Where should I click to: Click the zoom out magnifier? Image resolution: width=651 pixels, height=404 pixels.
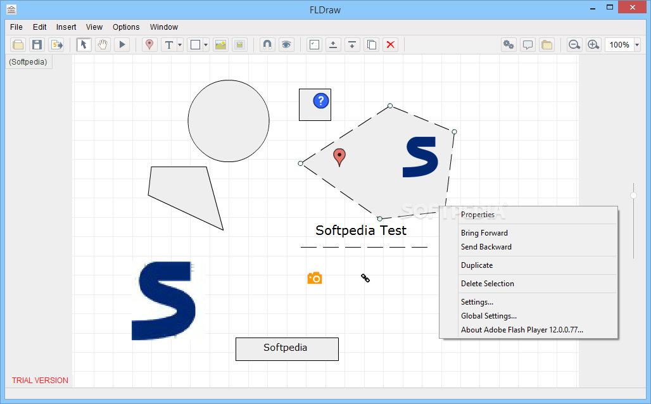(574, 44)
